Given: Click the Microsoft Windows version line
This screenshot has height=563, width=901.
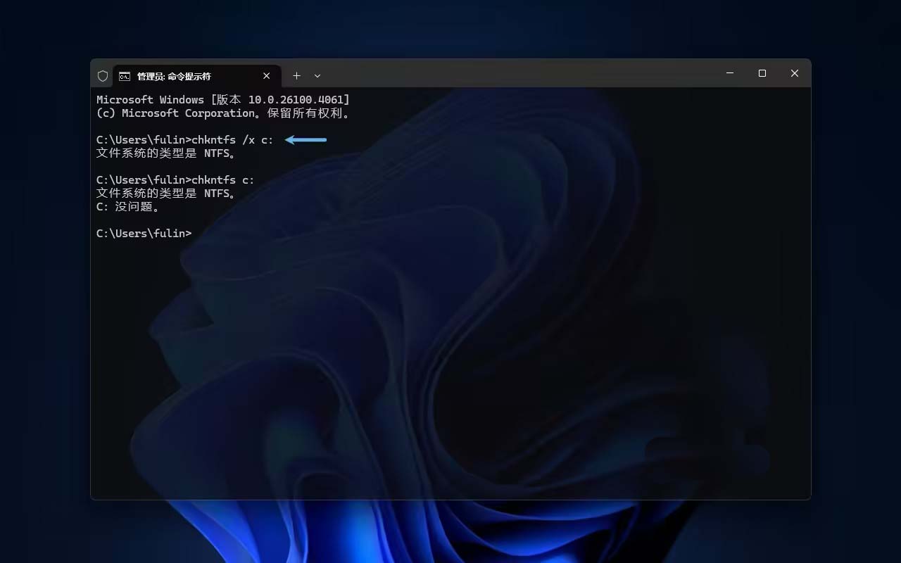Looking at the screenshot, I should pos(222,100).
